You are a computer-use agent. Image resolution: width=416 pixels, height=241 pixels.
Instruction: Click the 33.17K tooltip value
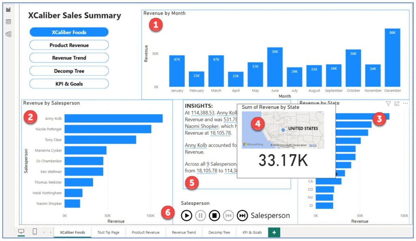283,160
